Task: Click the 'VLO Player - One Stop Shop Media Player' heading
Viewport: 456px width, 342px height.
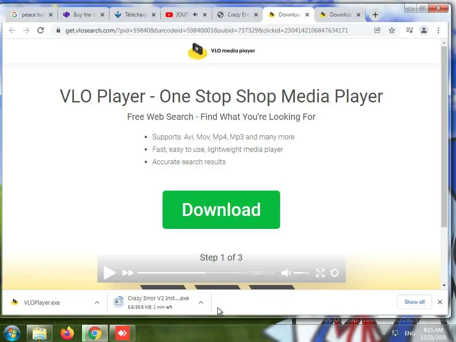Action: (x=221, y=96)
